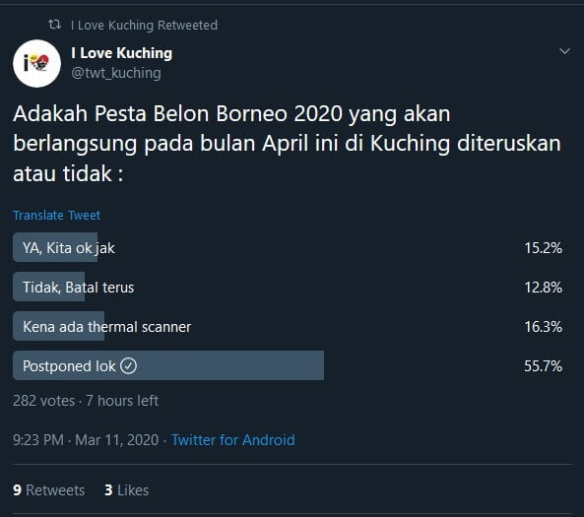Viewport: 584px width, 517px height.
Task: Select poll option Tidak, Batal terus
Action: pos(288,287)
